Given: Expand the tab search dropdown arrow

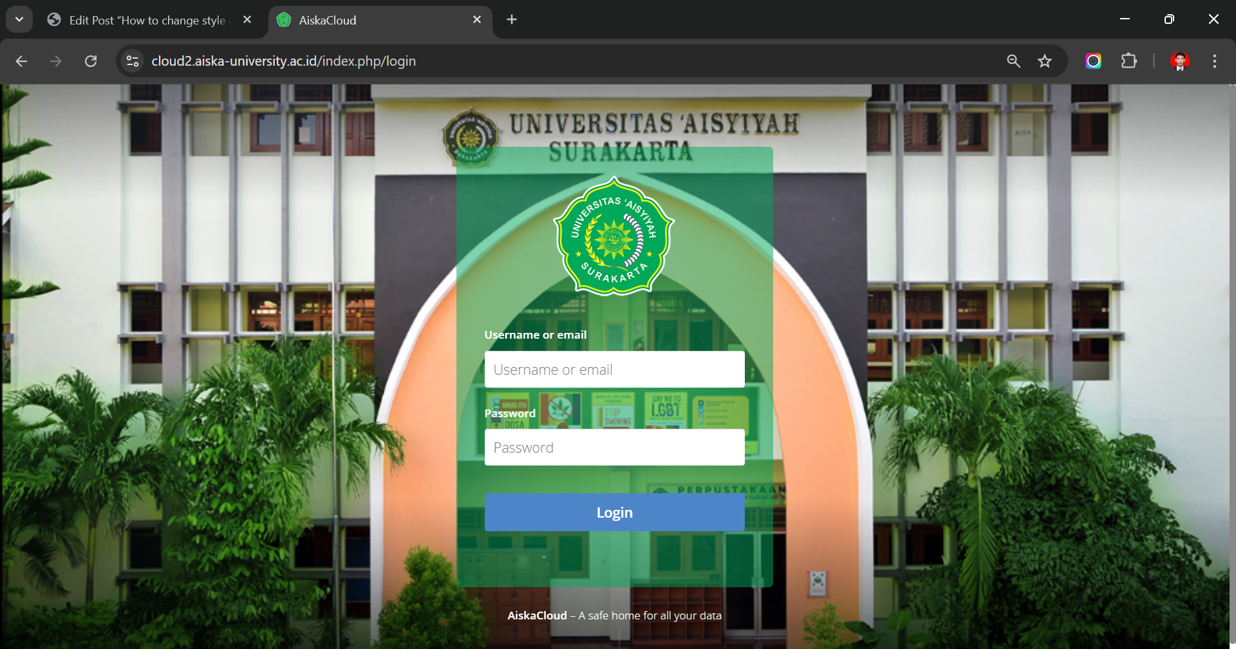Looking at the screenshot, I should [19, 20].
